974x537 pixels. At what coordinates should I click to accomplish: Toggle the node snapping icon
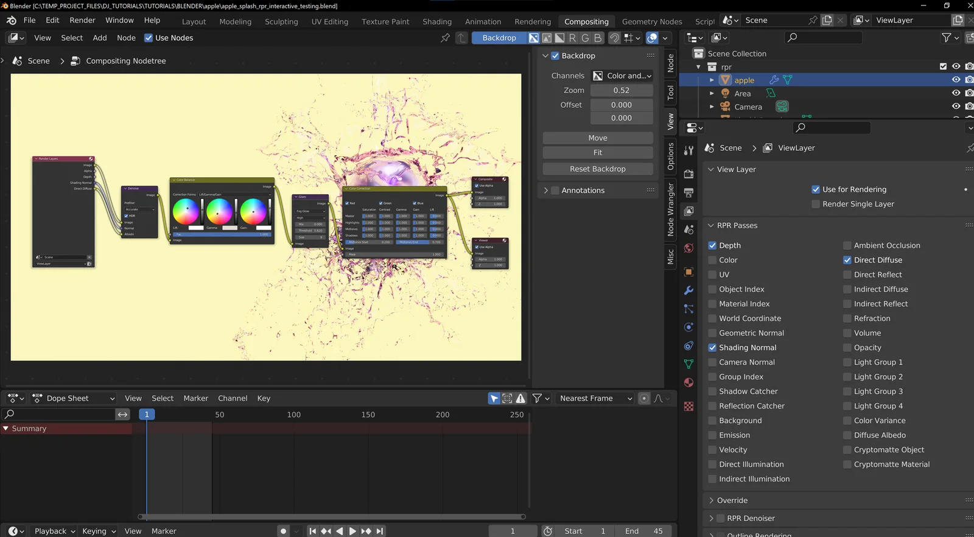pos(615,38)
